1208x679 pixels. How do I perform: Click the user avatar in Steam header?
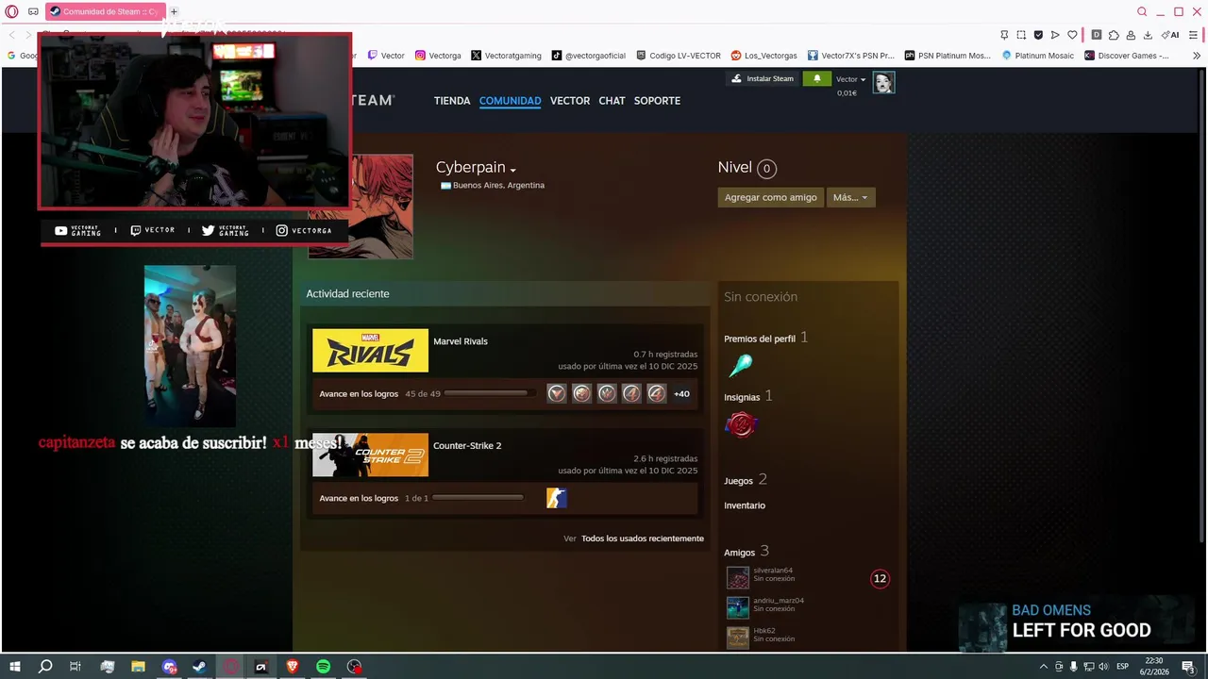883,83
